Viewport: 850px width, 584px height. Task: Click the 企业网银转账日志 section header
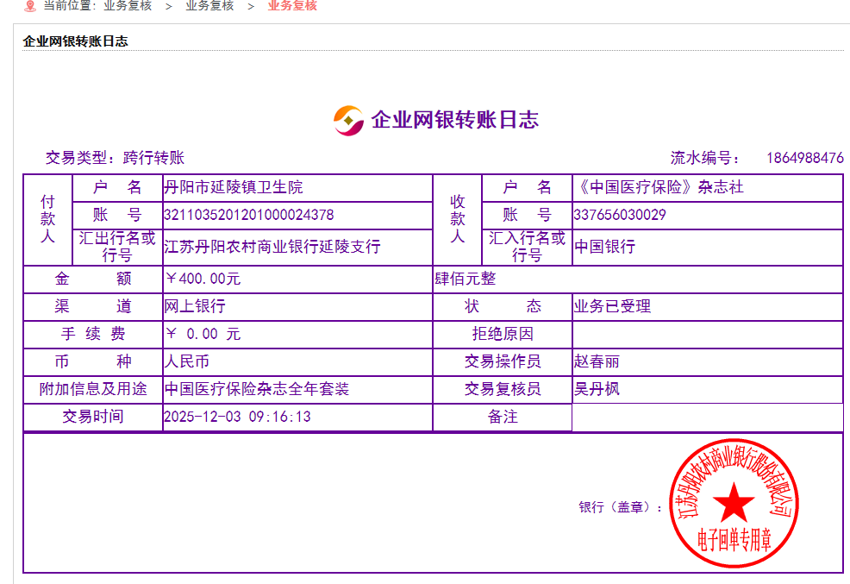(x=76, y=41)
